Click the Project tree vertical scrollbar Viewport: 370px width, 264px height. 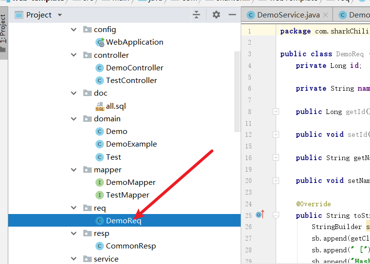coord(237,92)
